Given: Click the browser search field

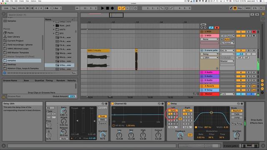Looking at the screenshot, I should 42,15.
